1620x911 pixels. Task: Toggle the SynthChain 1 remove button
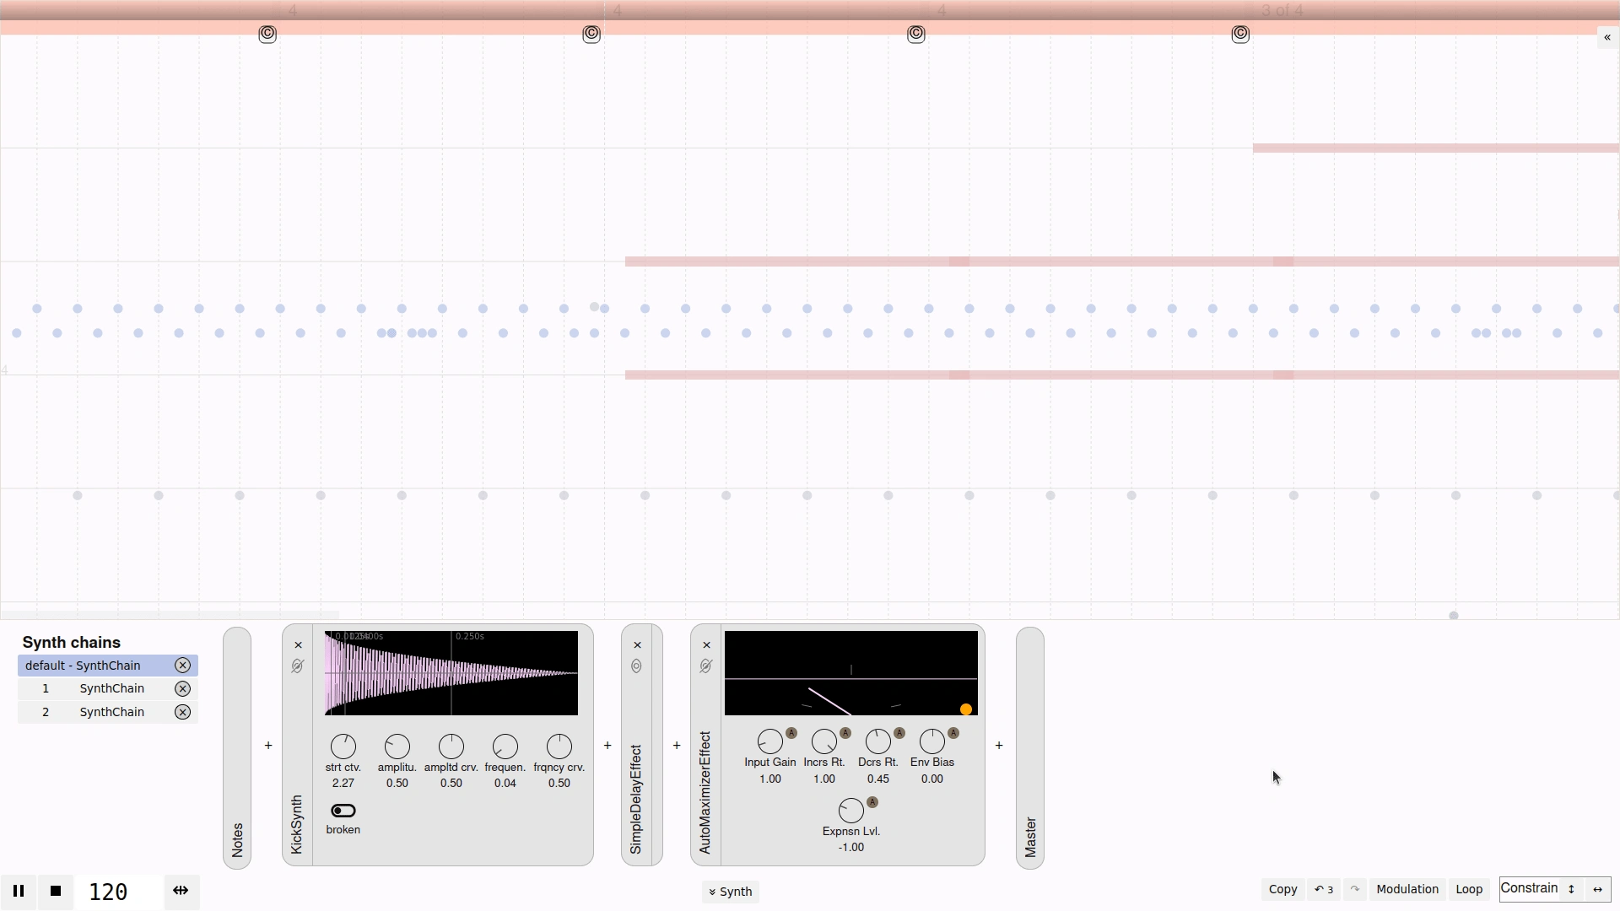click(x=181, y=687)
